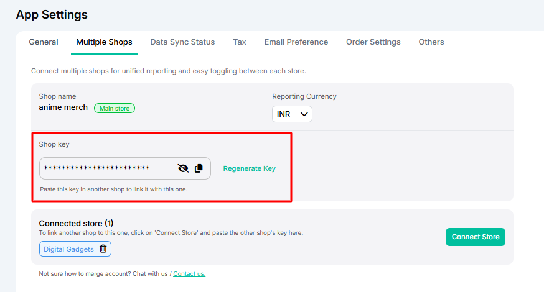Click the Main store badge

115,108
